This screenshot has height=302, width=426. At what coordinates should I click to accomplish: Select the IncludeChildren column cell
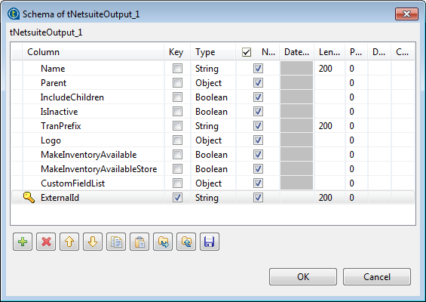click(x=93, y=97)
